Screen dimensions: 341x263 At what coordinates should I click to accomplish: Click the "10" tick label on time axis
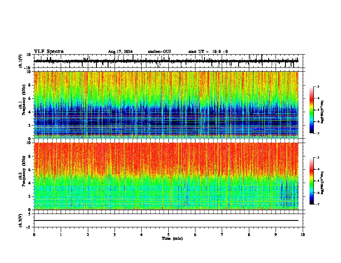pyautogui.click(x=303, y=235)
